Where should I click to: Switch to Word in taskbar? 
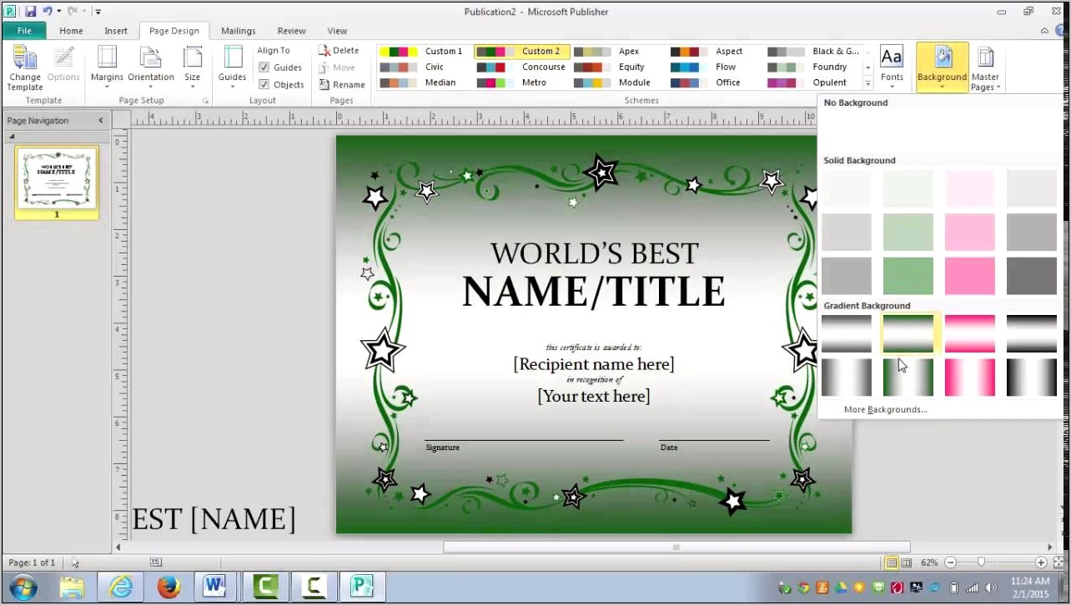pyautogui.click(x=216, y=587)
